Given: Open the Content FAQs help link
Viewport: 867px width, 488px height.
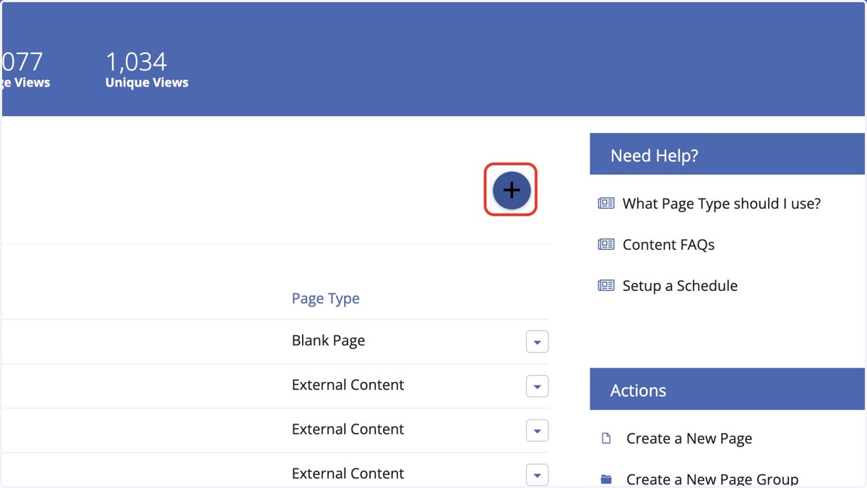Looking at the screenshot, I should click(668, 245).
